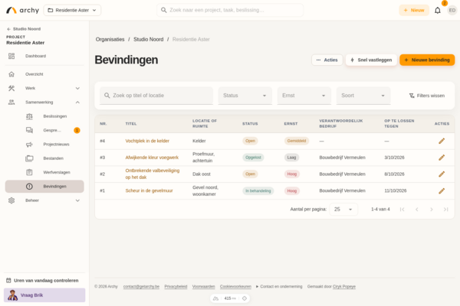460x306 pixels.
Task: Open Bestanden in the sidebar
Action: (x=44, y=158)
